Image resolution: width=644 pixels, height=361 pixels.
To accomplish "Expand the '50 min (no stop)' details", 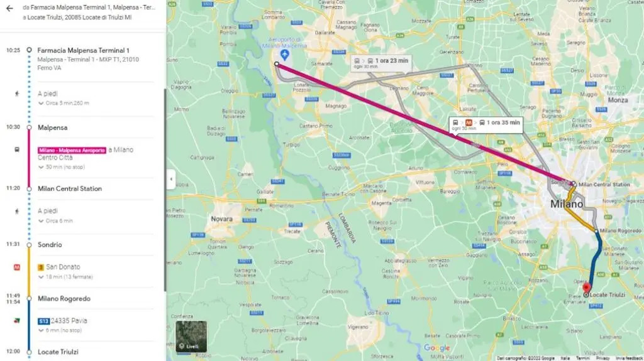I will (x=62, y=168).
